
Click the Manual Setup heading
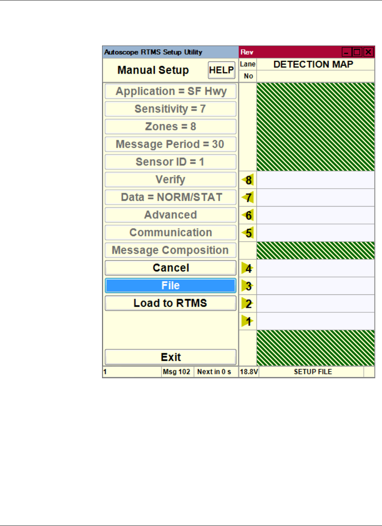pyautogui.click(x=153, y=70)
